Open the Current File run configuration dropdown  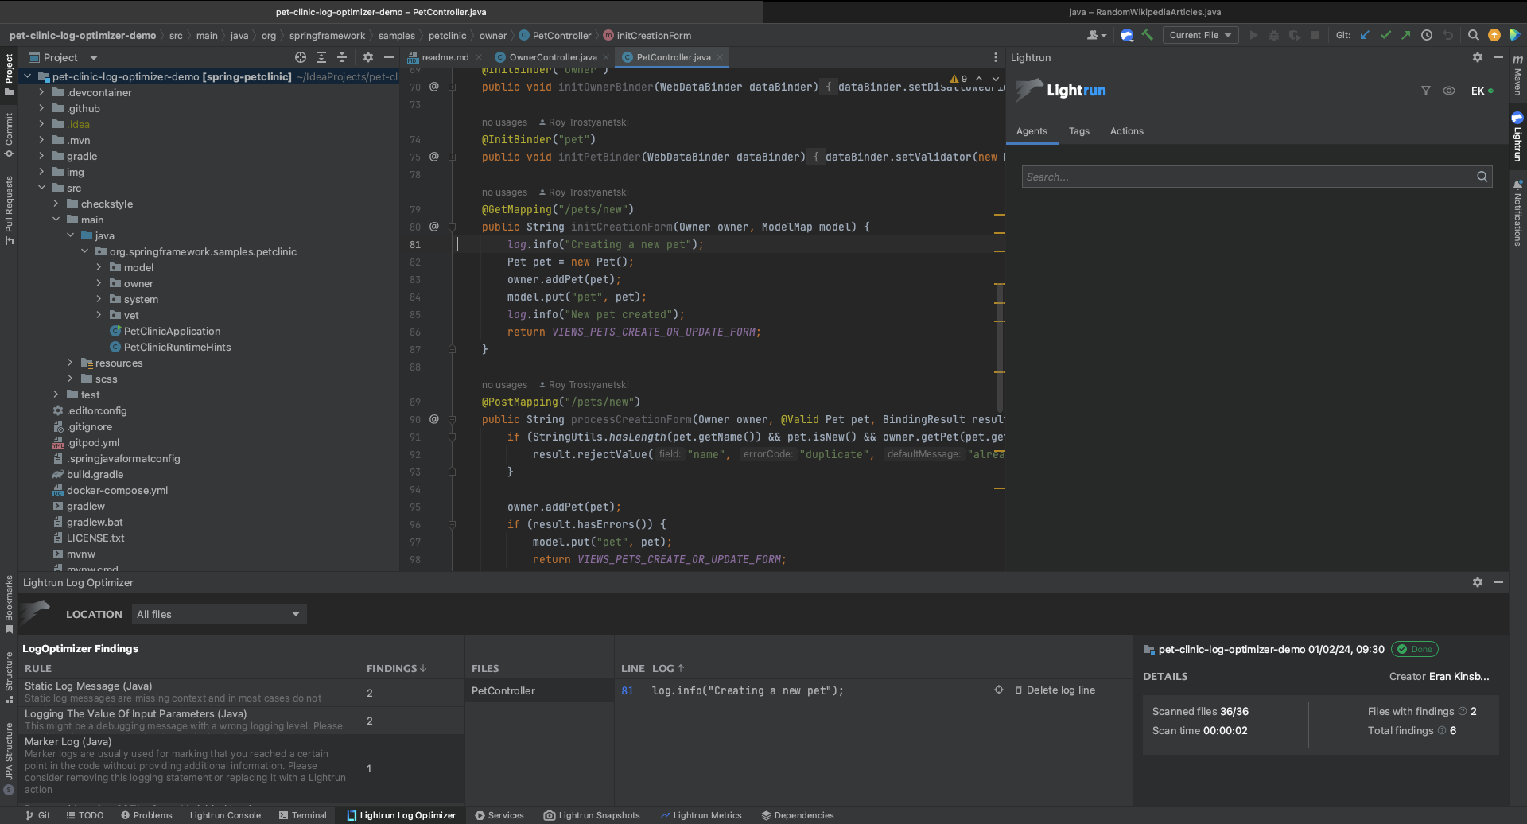pos(1200,35)
